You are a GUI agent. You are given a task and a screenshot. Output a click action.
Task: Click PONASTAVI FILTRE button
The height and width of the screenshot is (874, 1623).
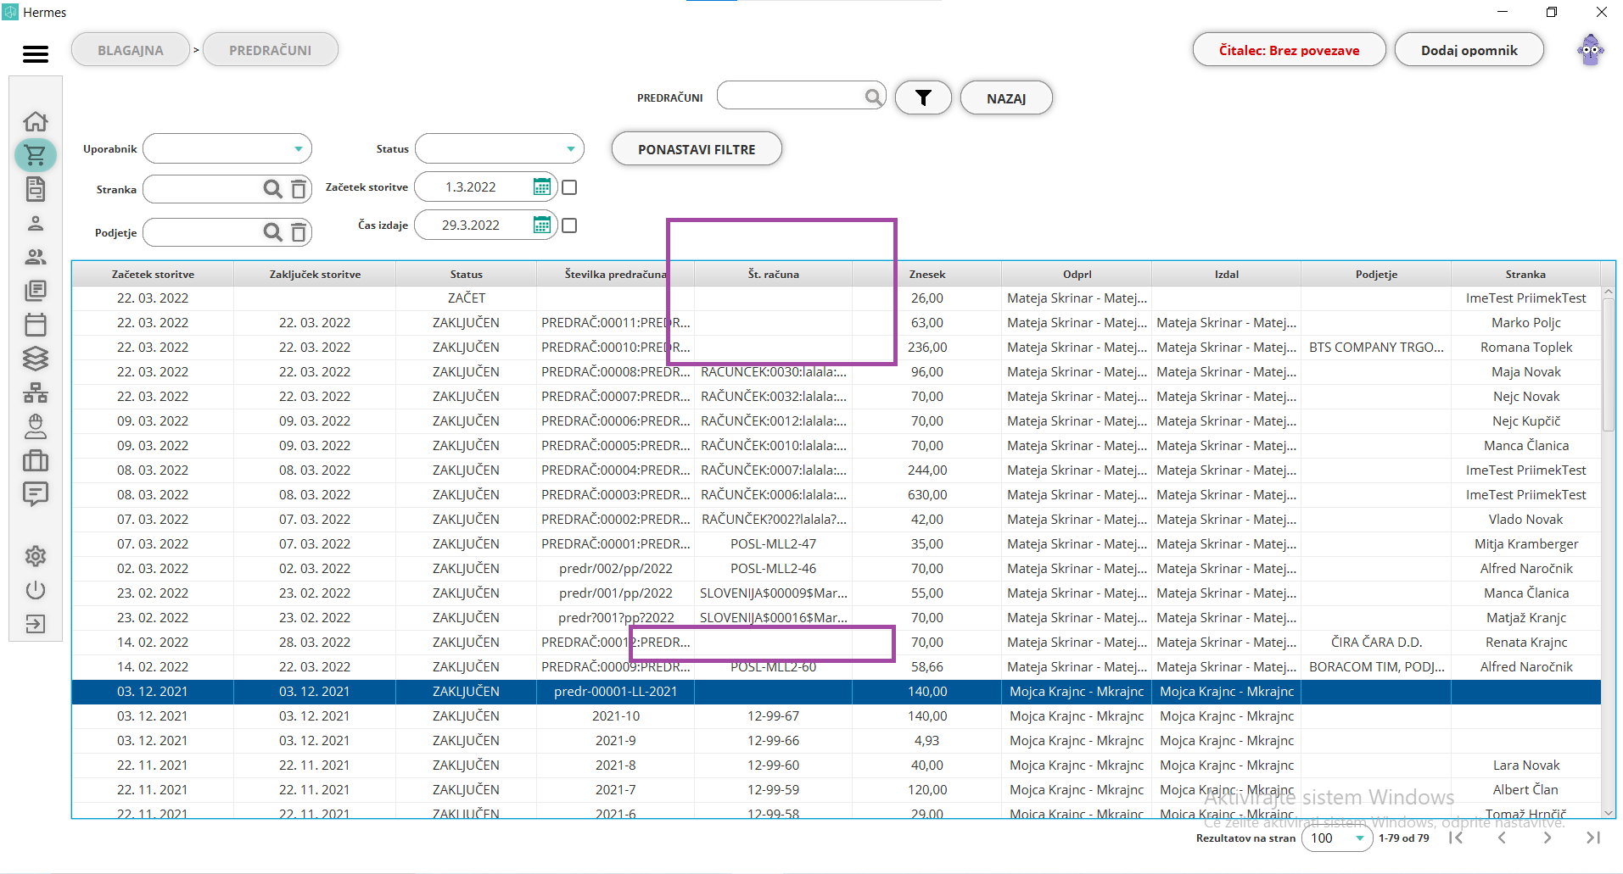point(697,149)
